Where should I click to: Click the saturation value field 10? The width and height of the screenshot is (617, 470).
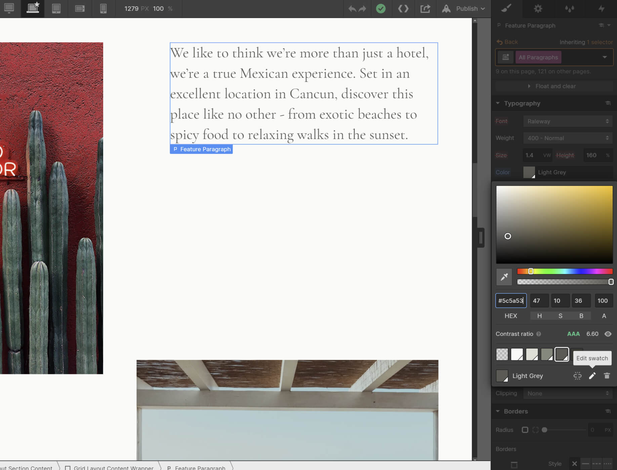560,301
